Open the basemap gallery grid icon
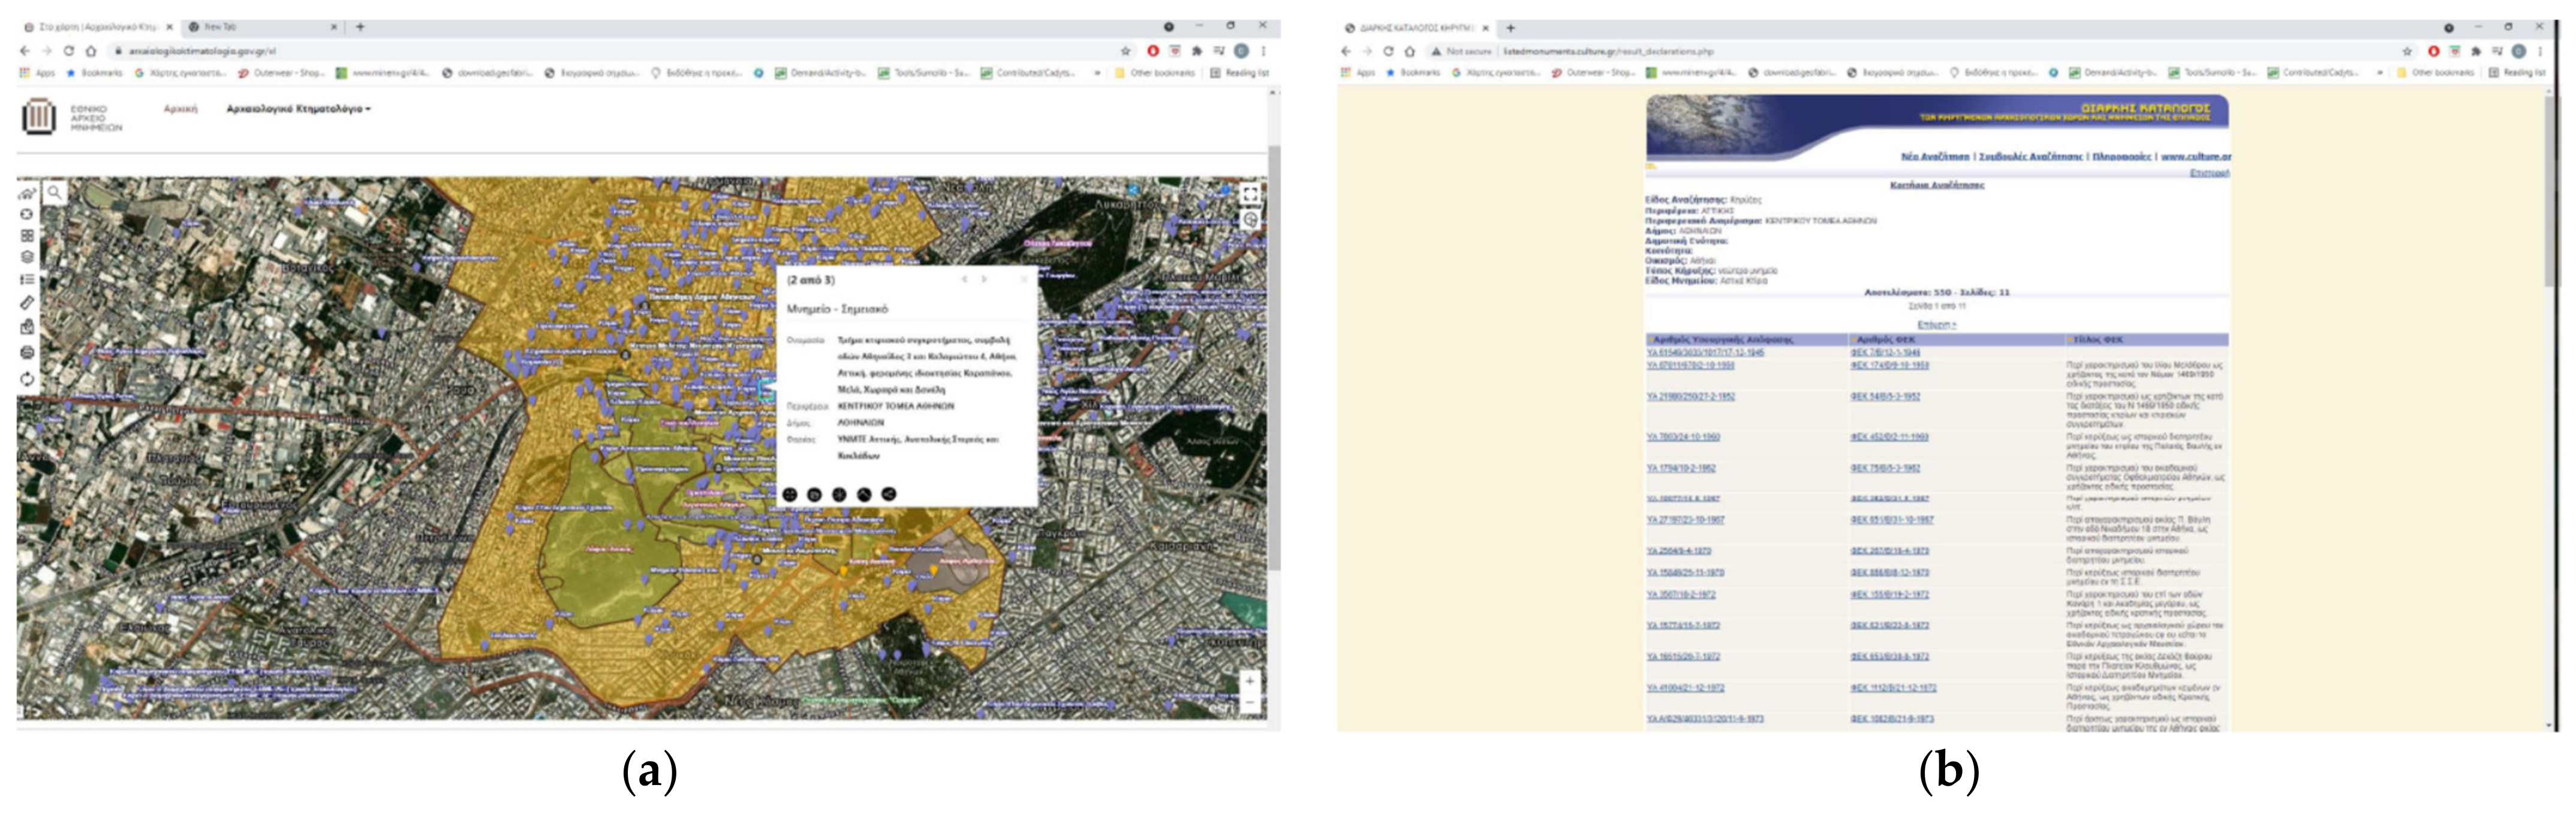The width and height of the screenshot is (2576, 818). (27, 236)
